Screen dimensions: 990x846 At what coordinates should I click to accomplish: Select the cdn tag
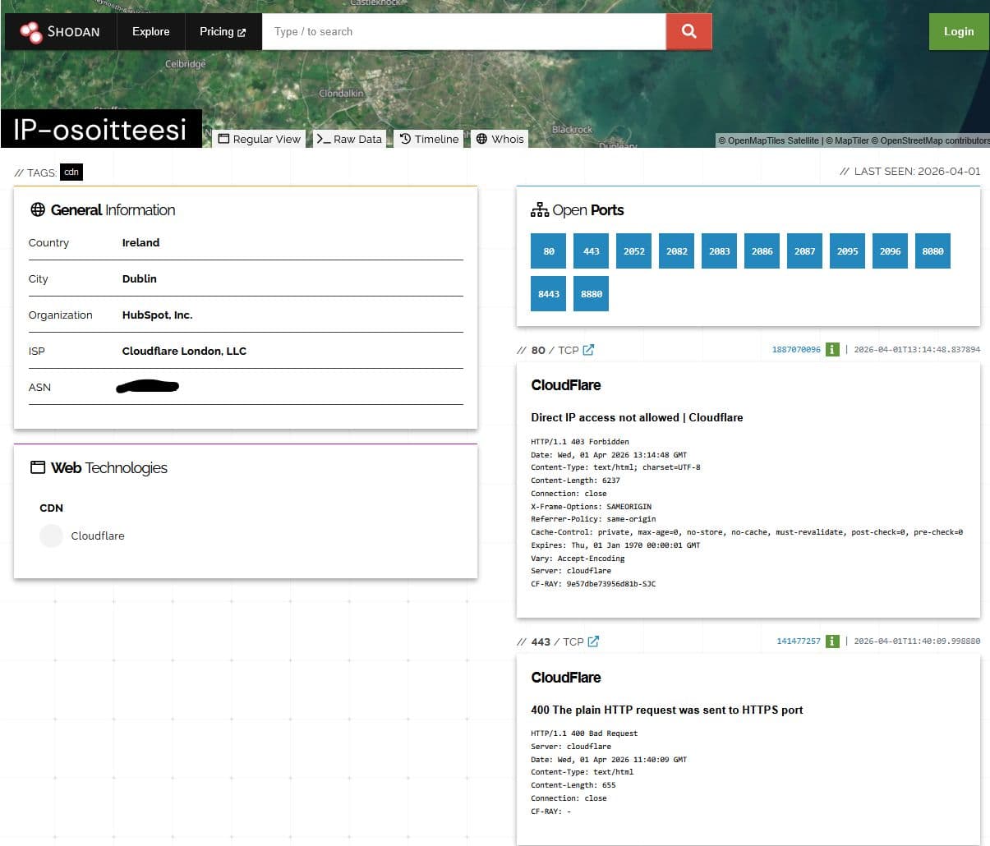[x=71, y=172]
